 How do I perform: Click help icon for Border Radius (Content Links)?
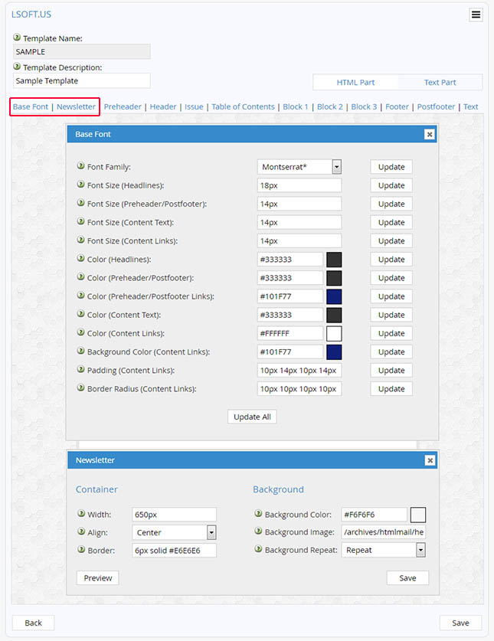coord(81,388)
